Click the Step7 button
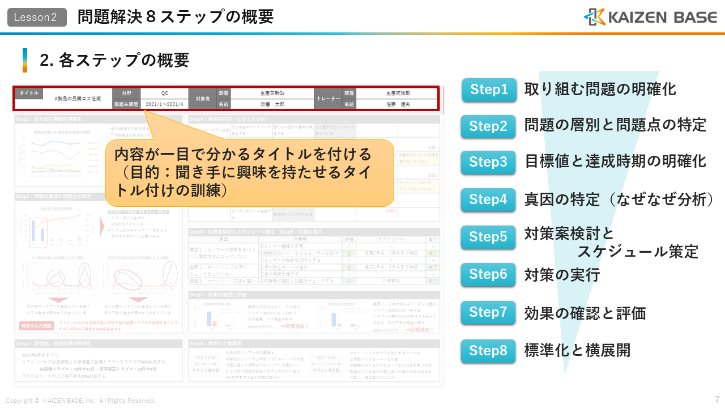Viewport: 725px width, 408px height. (489, 312)
